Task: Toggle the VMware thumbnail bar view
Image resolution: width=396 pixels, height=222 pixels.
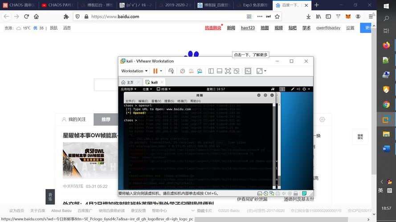Action: click(220, 71)
